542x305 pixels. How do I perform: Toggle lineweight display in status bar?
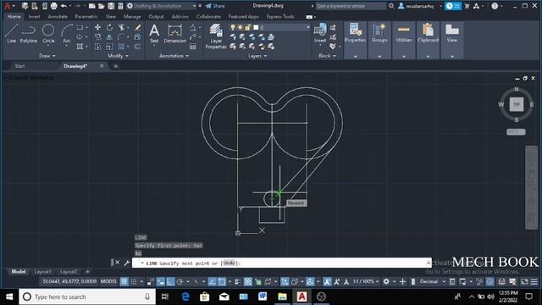pyautogui.click(x=238, y=281)
